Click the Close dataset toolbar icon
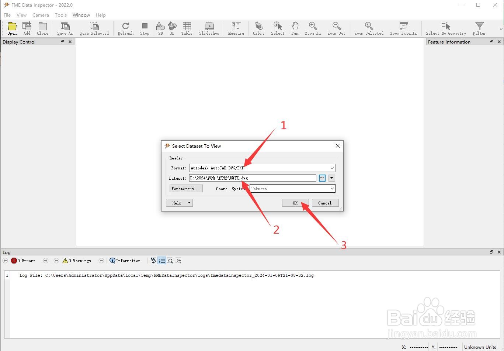The image size is (504, 351). click(42, 28)
